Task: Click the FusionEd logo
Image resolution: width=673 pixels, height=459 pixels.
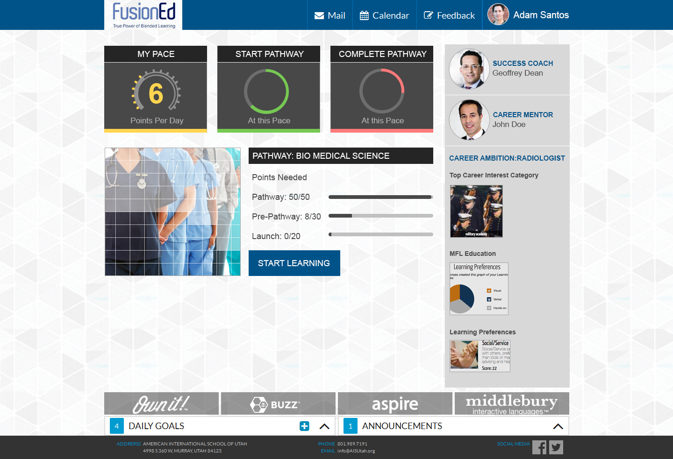Action: pyautogui.click(x=143, y=15)
